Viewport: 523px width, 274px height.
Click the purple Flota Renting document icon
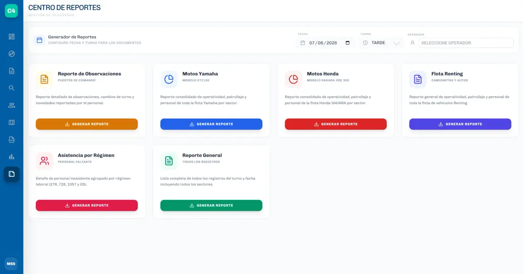[x=418, y=79]
